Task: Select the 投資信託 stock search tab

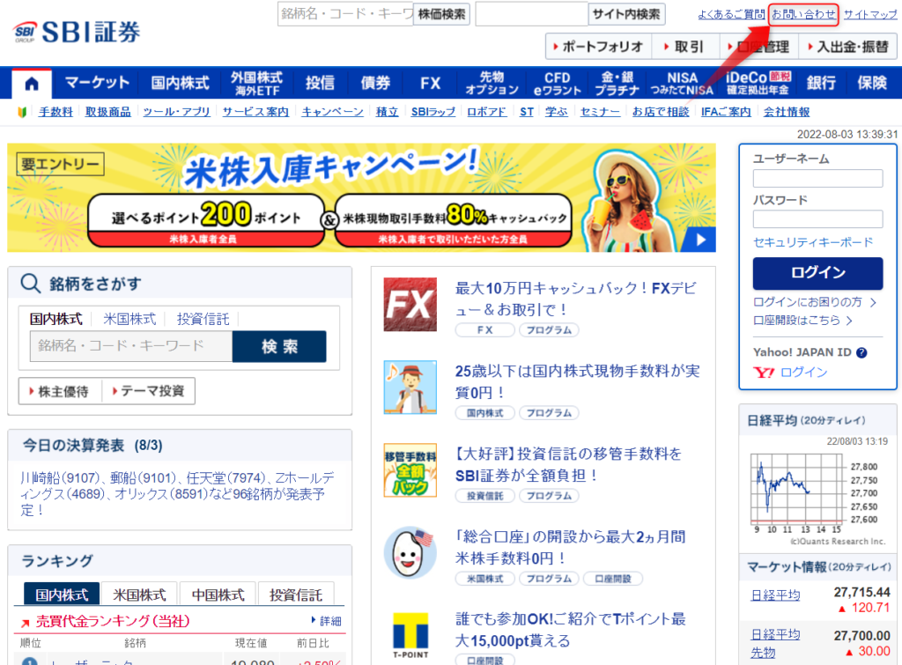Action: [x=203, y=319]
